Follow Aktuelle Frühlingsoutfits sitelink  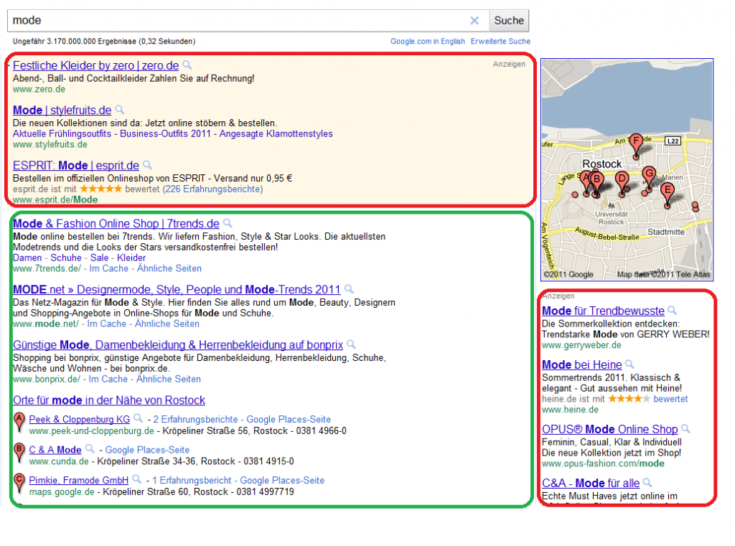(62, 133)
